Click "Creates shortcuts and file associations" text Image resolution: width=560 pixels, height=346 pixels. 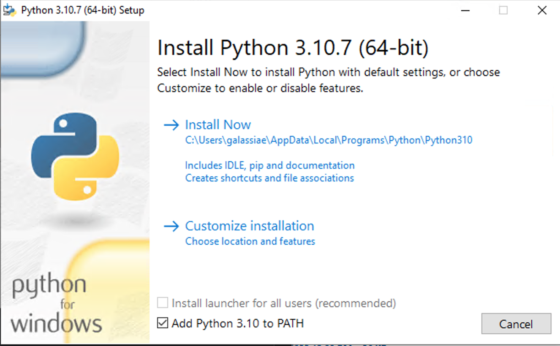click(269, 178)
